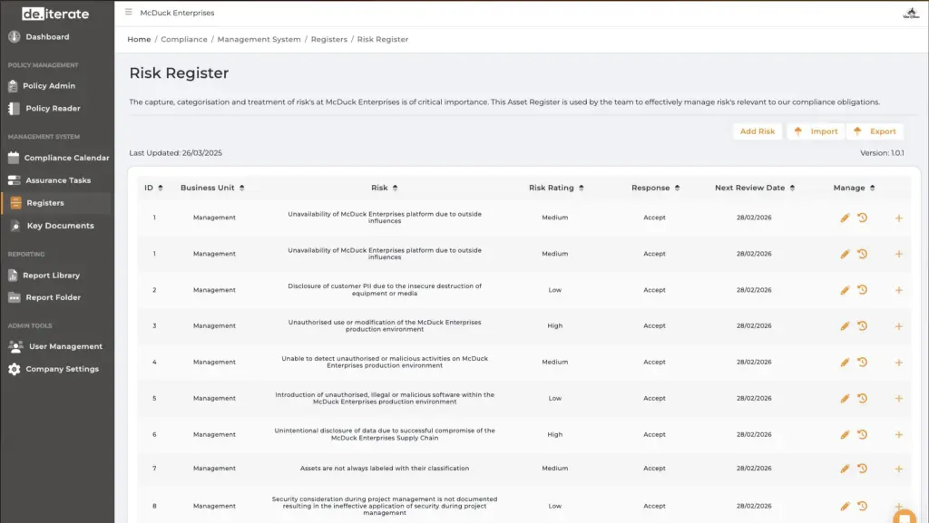Edit risk ID 8 with pencil icon
The height and width of the screenshot is (523, 929).
pyautogui.click(x=845, y=506)
